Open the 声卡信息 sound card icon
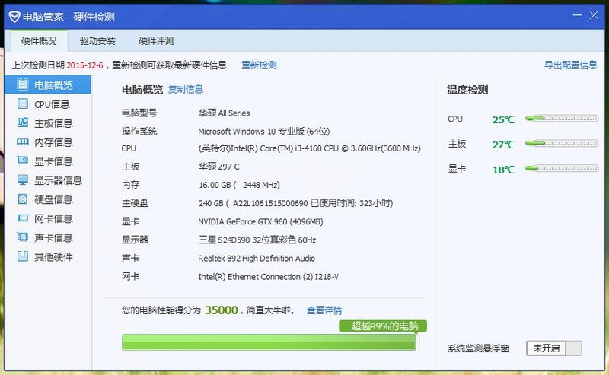The image size is (609, 375). [23, 237]
